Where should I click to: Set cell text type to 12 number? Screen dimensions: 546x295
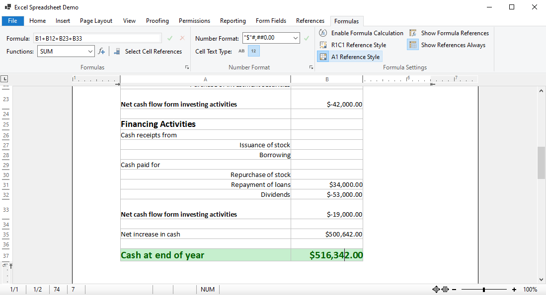253,51
